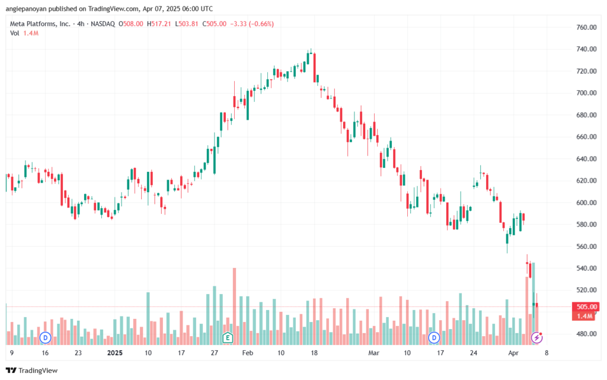The image size is (607, 380).
Task: Click the 740.00 price axis label
Action: point(586,49)
